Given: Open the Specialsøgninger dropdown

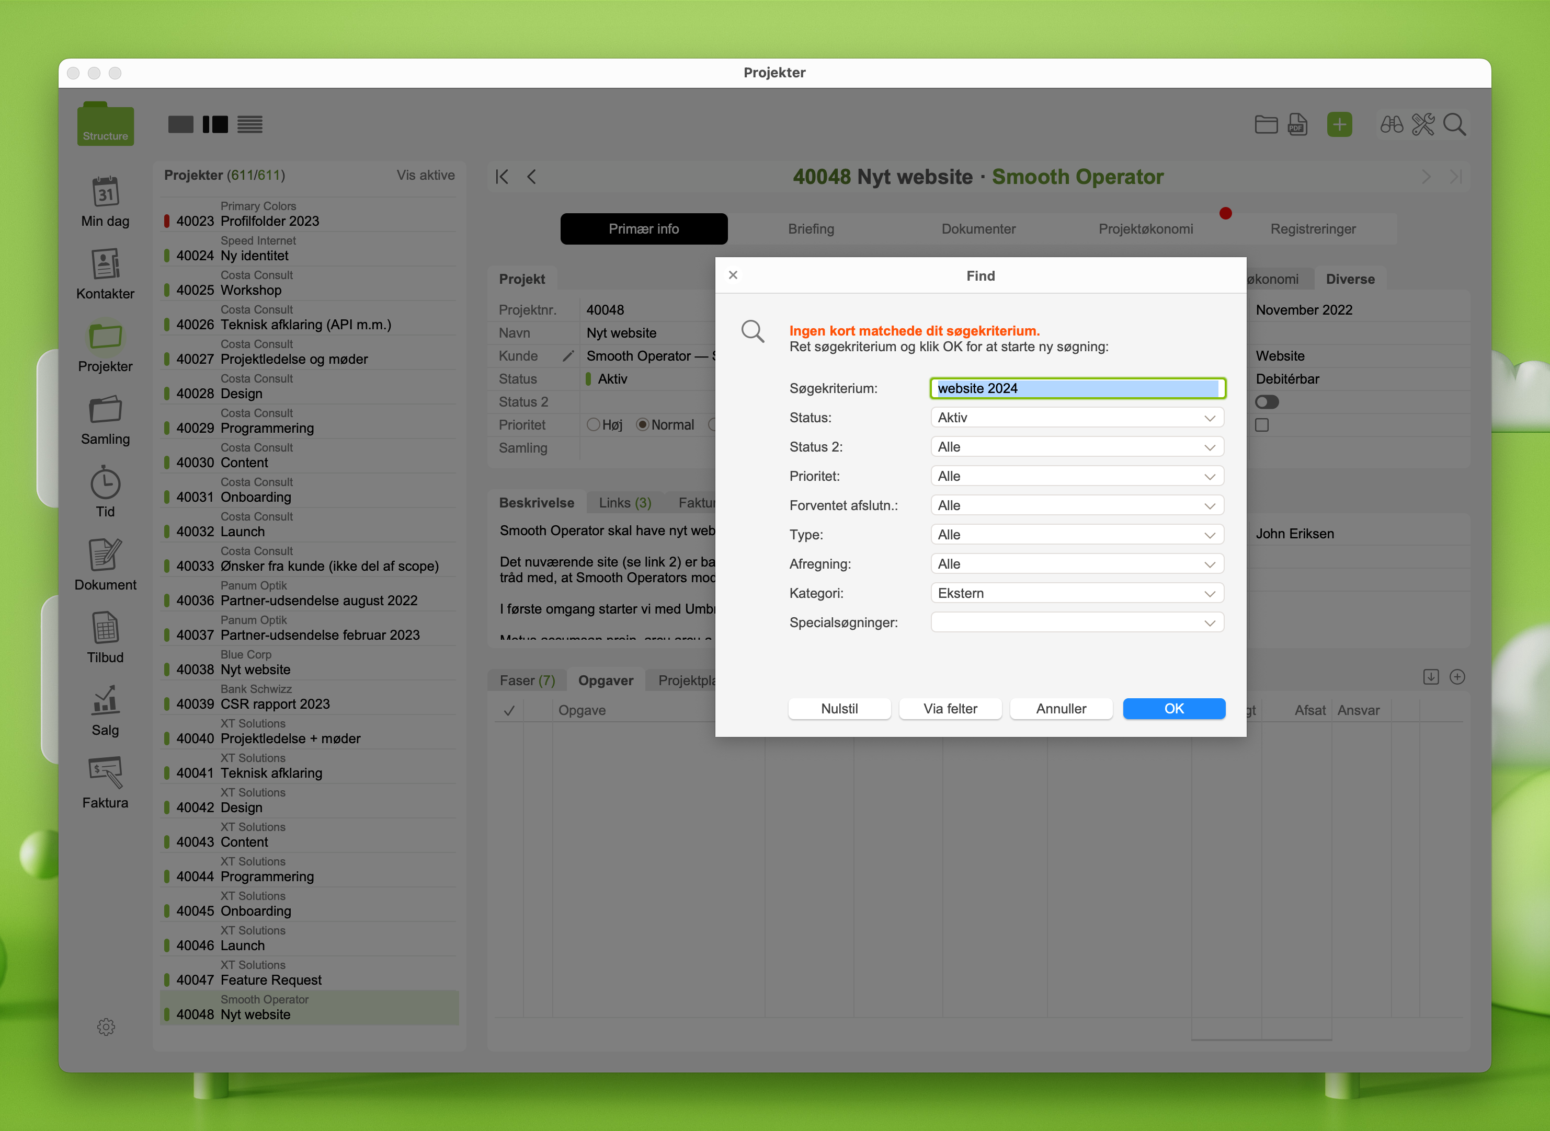Looking at the screenshot, I should click(x=1077, y=623).
